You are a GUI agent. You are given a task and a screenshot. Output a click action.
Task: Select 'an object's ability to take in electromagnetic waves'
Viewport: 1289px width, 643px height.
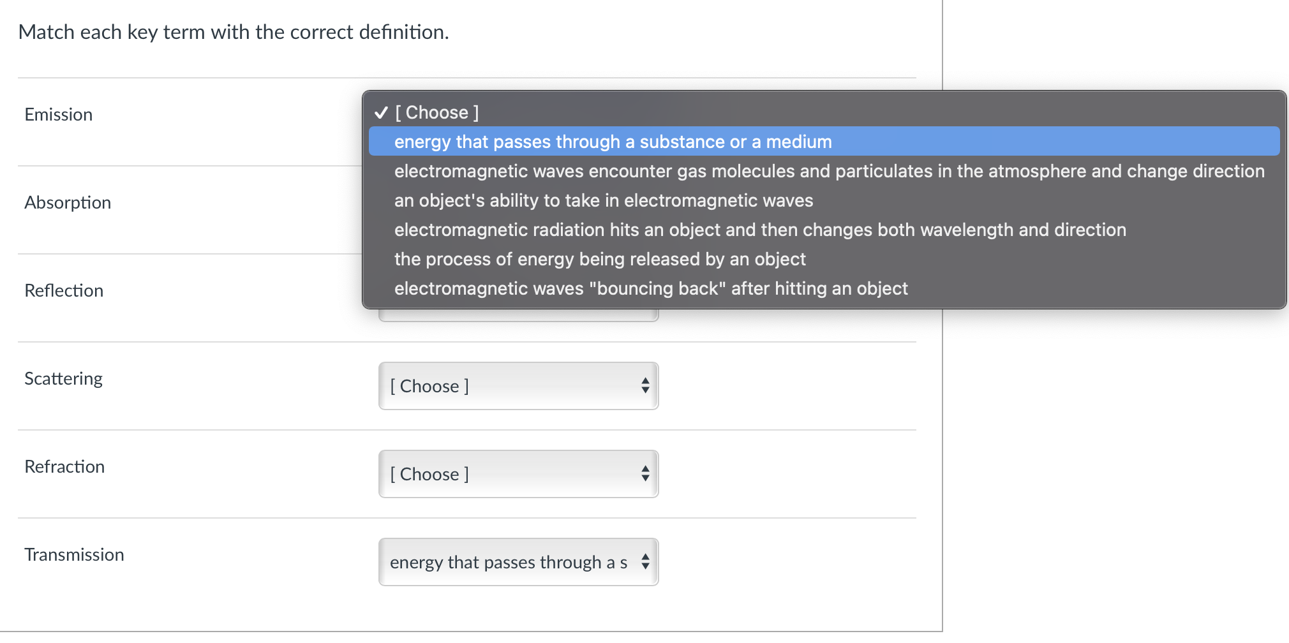[602, 200]
